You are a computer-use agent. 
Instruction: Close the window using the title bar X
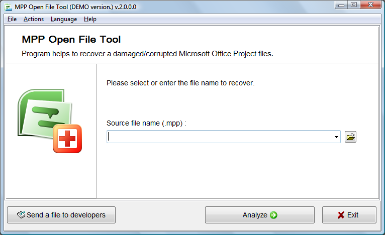371,5
